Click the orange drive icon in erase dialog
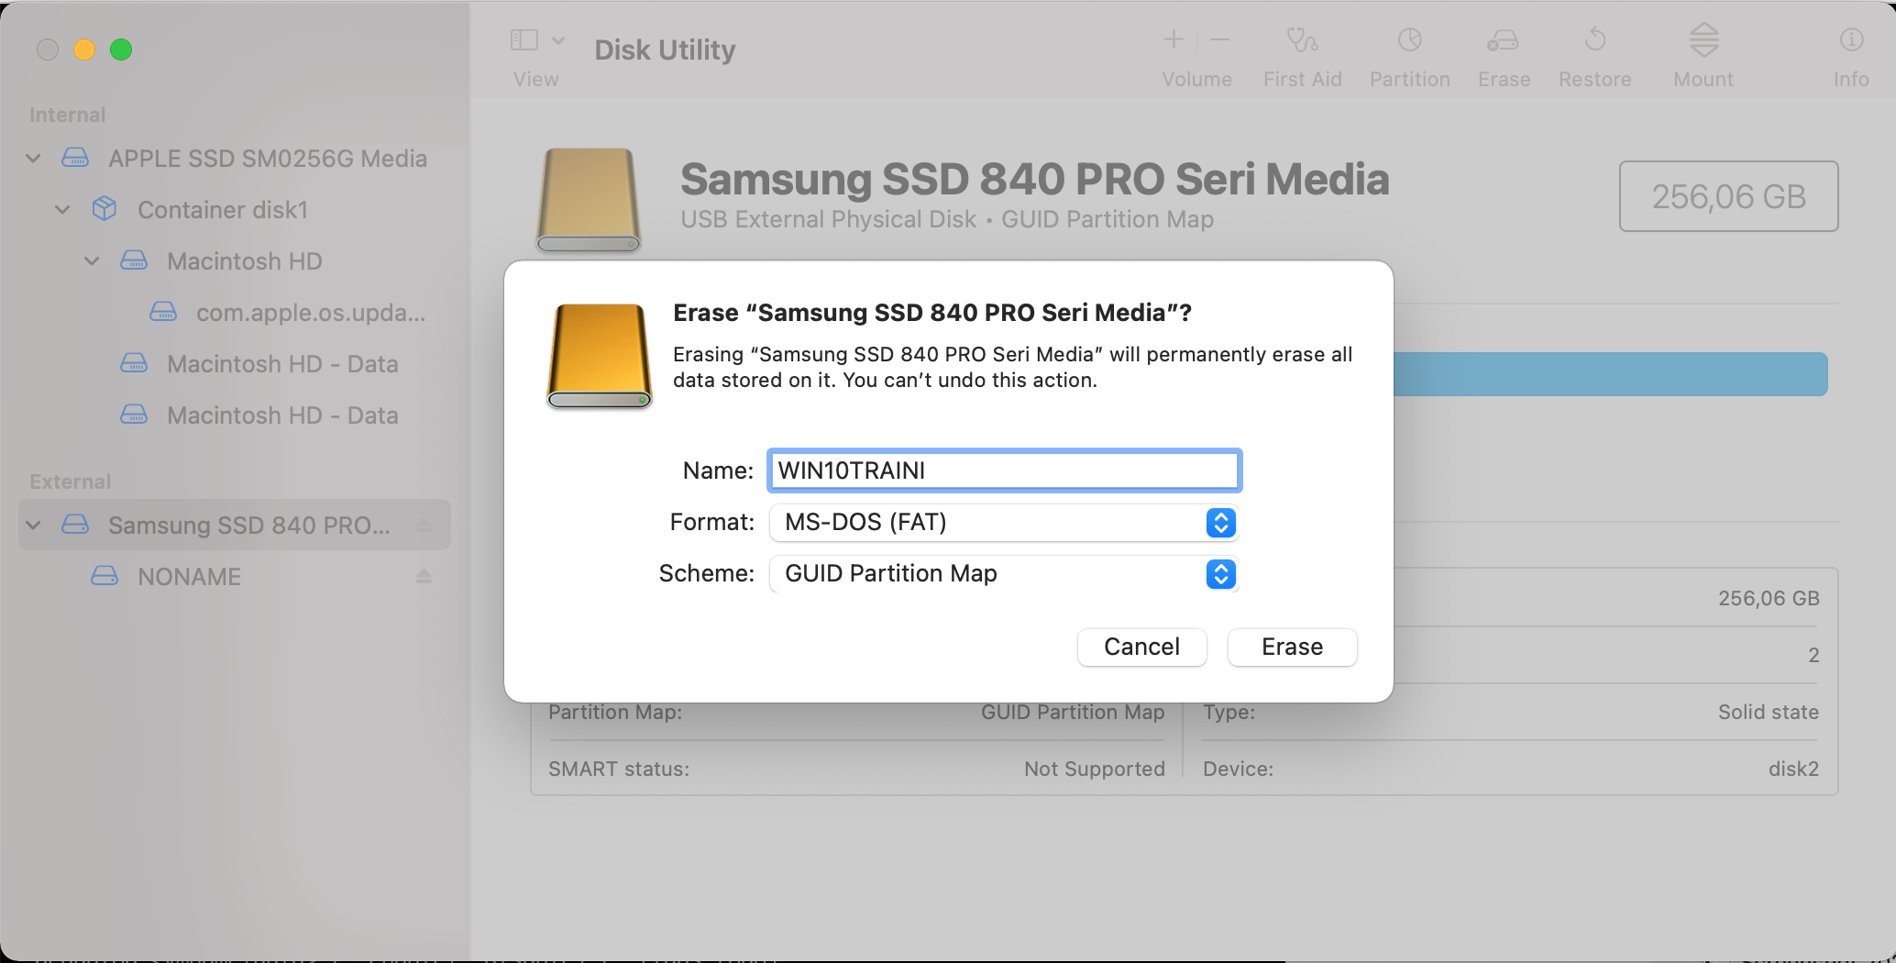The width and height of the screenshot is (1896, 963). pos(600,356)
